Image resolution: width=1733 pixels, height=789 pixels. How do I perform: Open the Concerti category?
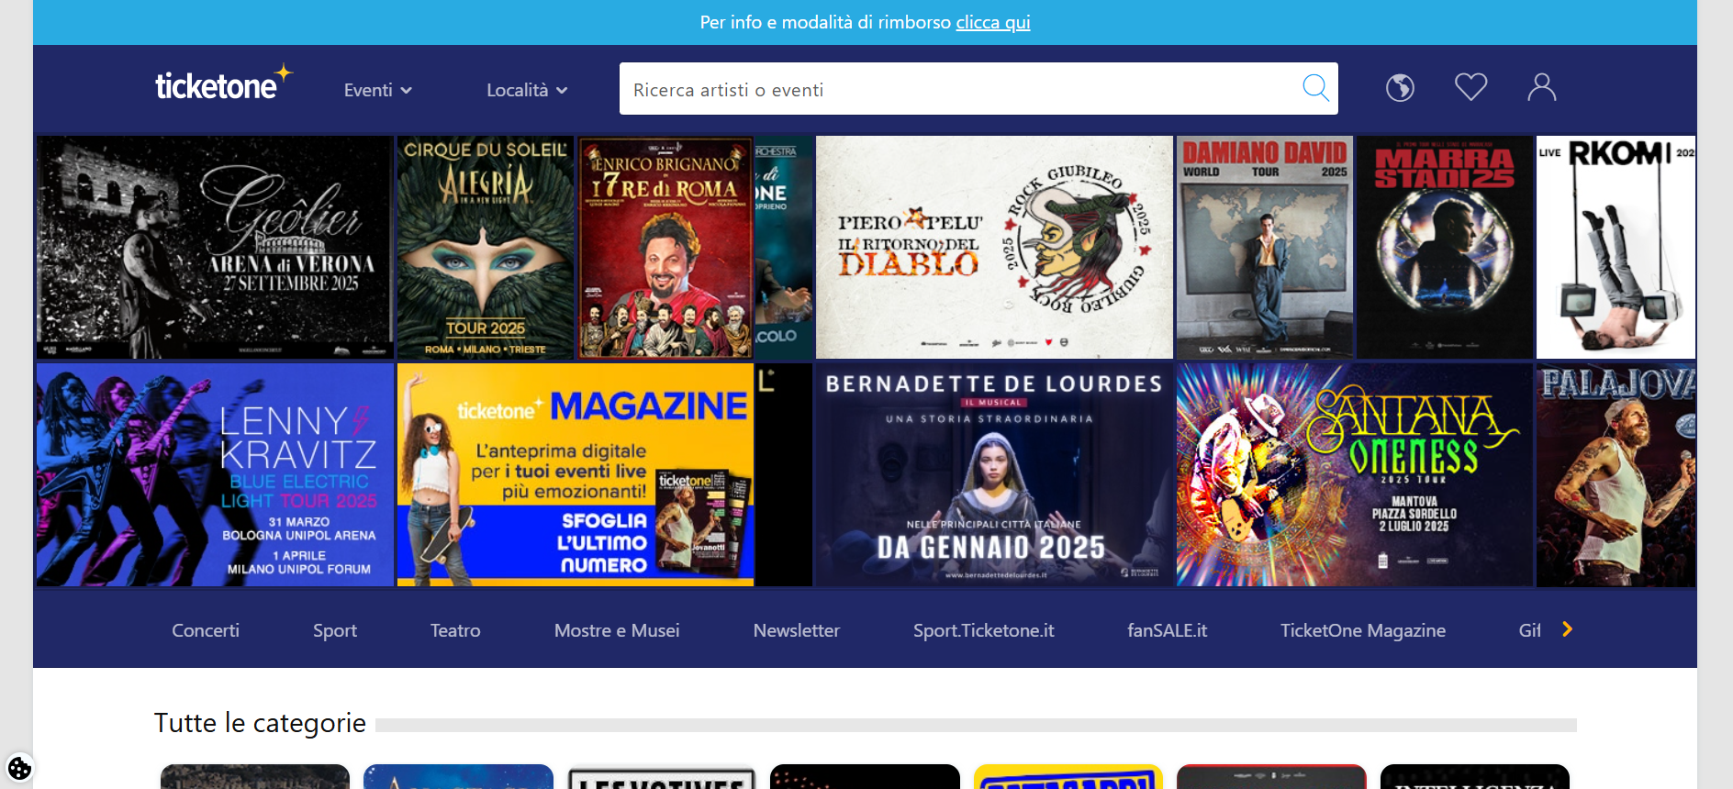pos(206,630)
